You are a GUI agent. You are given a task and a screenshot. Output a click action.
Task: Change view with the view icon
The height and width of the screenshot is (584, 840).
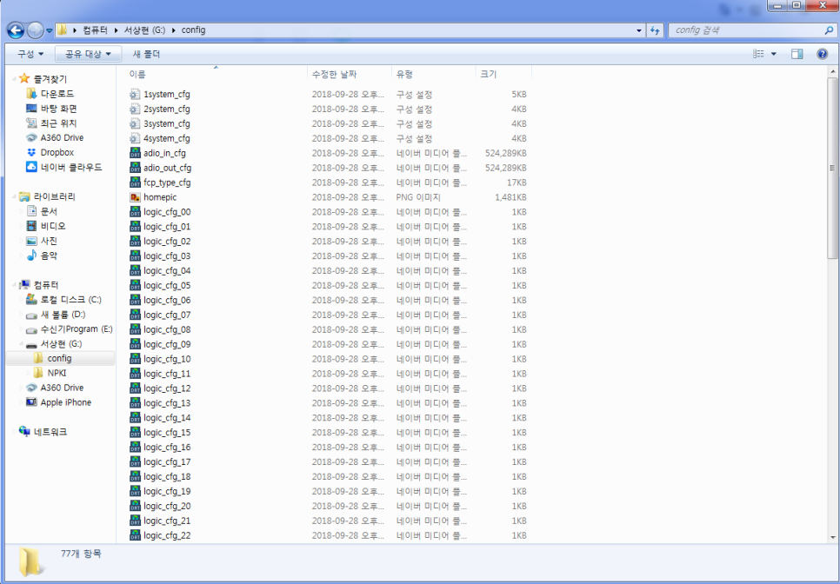point(758,54)
